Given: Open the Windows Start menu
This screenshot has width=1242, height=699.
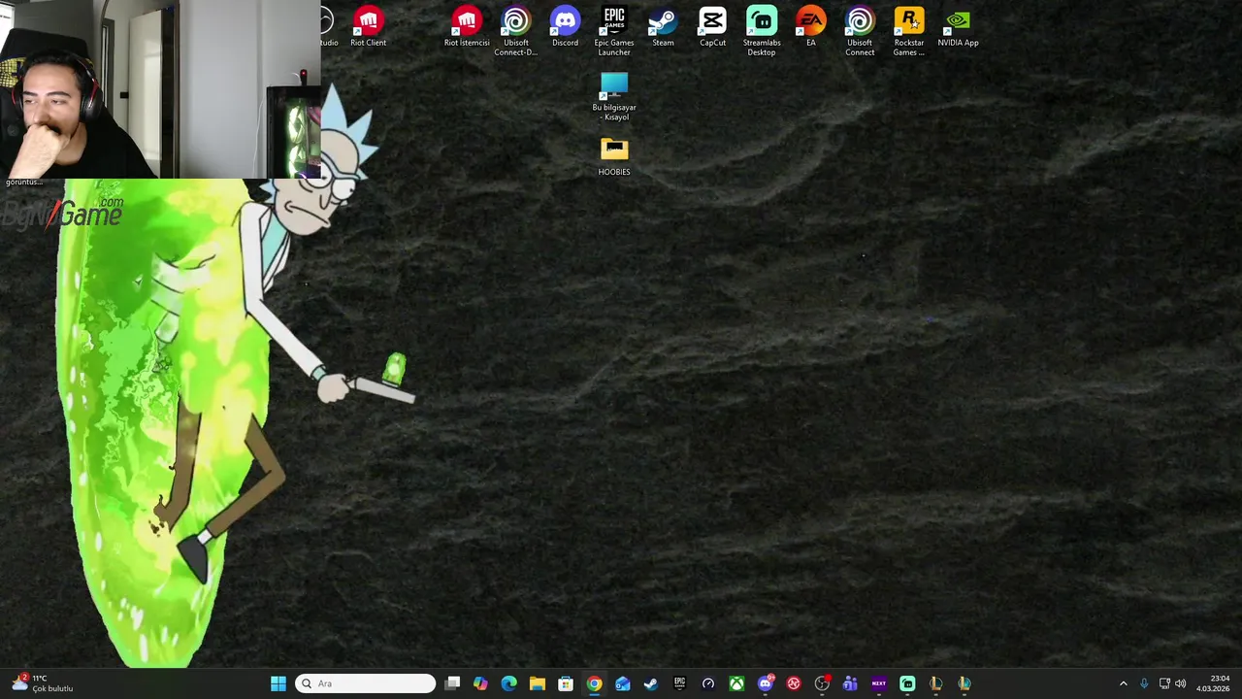Looking at the screenshot, I should tap(278, 683).
